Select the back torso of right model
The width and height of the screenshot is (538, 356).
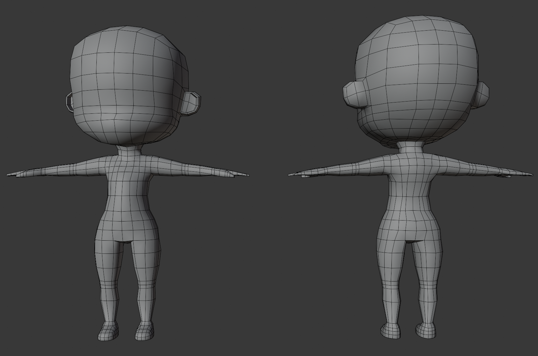[409, 198]
